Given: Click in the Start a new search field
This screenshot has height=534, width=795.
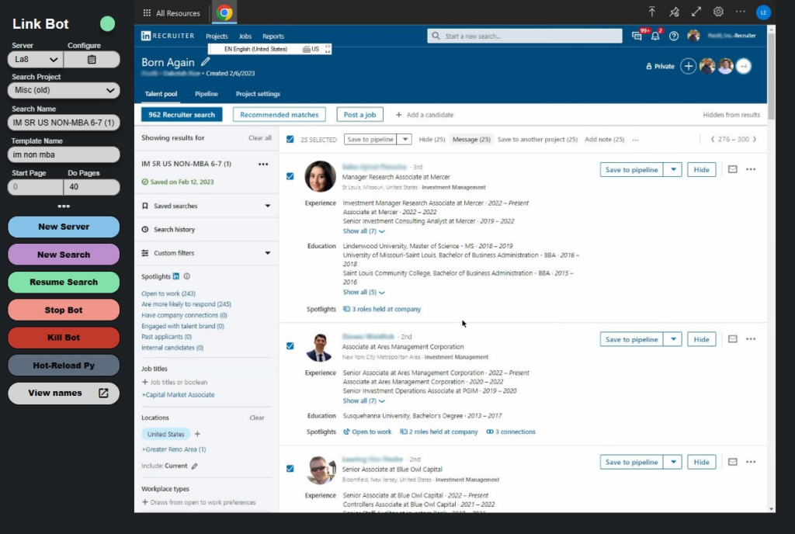Looking at the screenshot, I should (525, 36).
